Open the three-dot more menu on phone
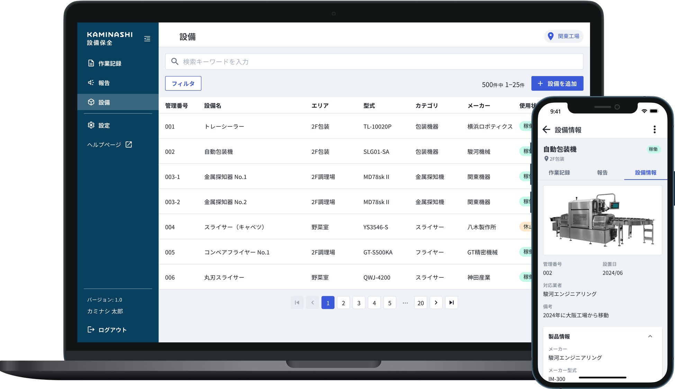The height and width of the screenshot is (389, 675). (654, 130)
